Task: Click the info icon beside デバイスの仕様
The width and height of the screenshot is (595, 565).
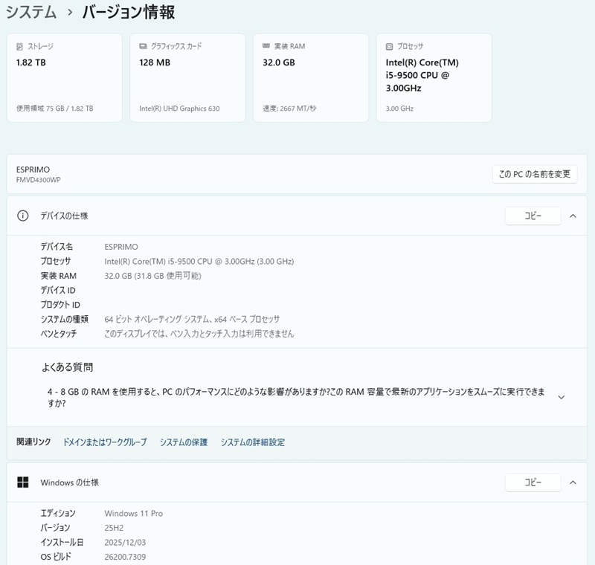Action: click(x=23, y=216)
